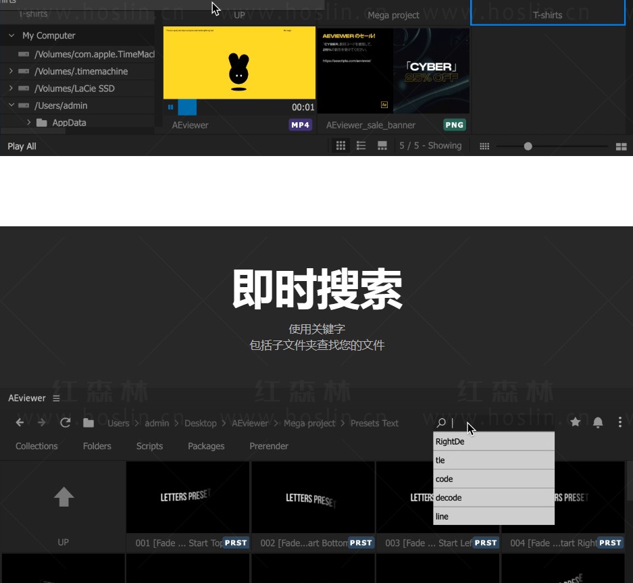Choose decode from search suggestions
Image resolution: width=633 pixels, height=583 pixels.
pos(494,497)
